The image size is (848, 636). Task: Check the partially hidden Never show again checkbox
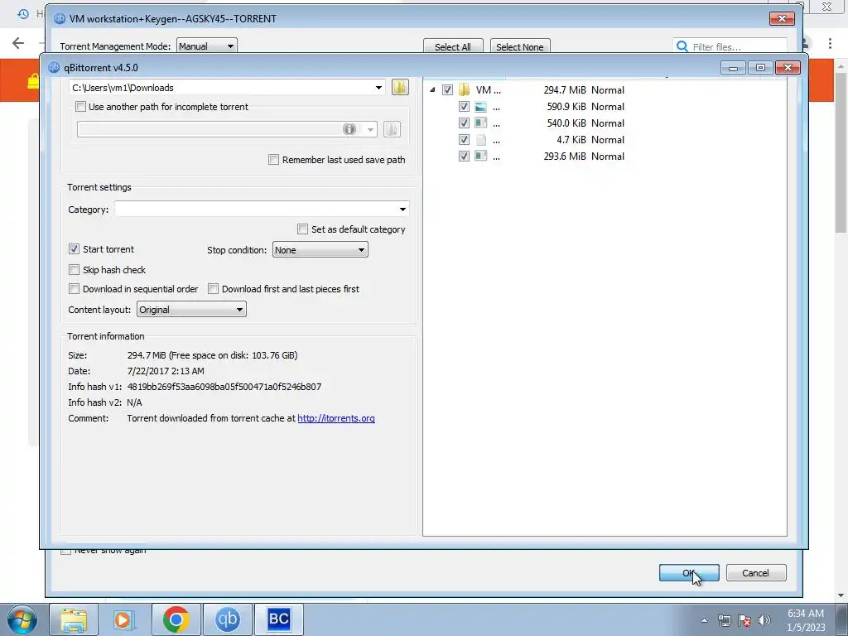[x=66, y=551]
